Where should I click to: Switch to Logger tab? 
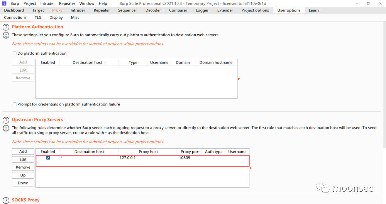pyautogui.click(x=202, y=10)
